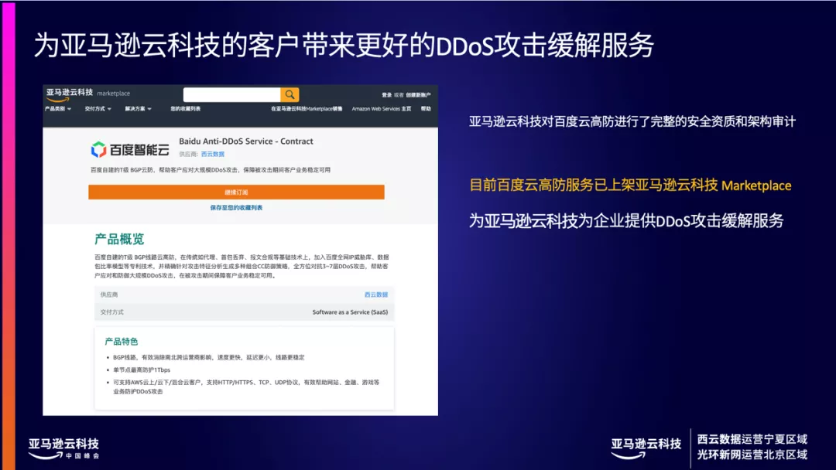The width and height of the screenshot is (836, 470).
Task: Click the 亚马逊云科技 marketplace logo
Action: (88, 94)
